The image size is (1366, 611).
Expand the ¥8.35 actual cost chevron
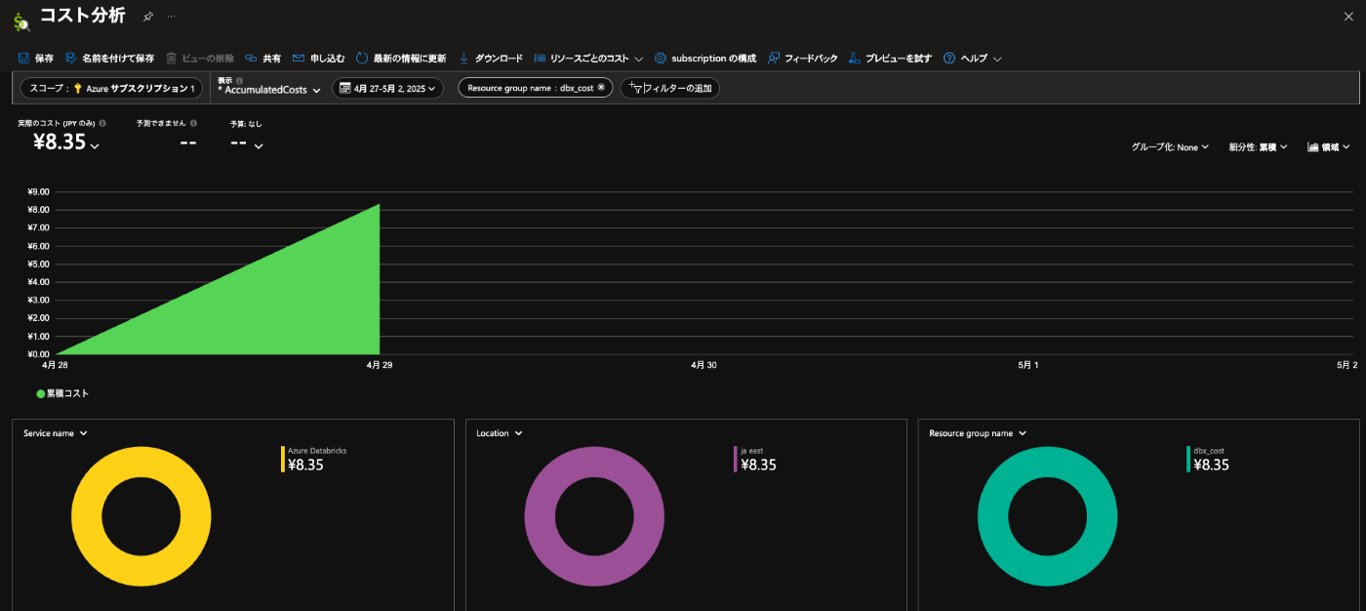coord(95,146)
